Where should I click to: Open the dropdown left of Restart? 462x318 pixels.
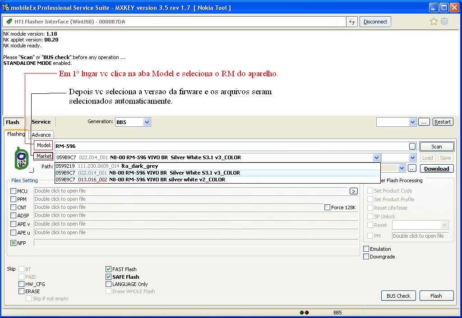[x=412, y=122]
